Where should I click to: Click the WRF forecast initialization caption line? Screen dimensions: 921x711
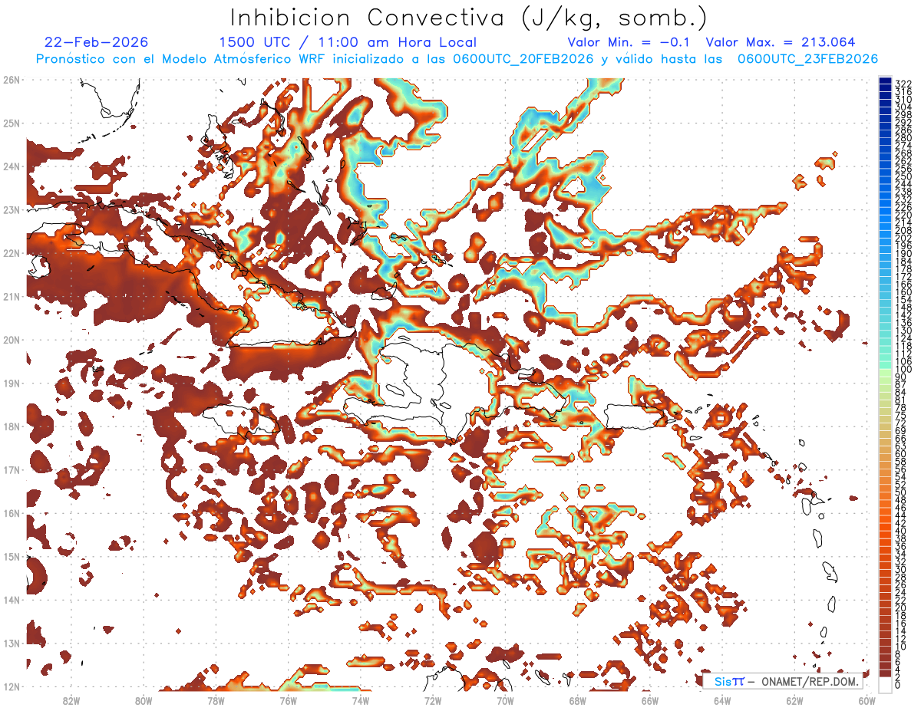[457, 59]
